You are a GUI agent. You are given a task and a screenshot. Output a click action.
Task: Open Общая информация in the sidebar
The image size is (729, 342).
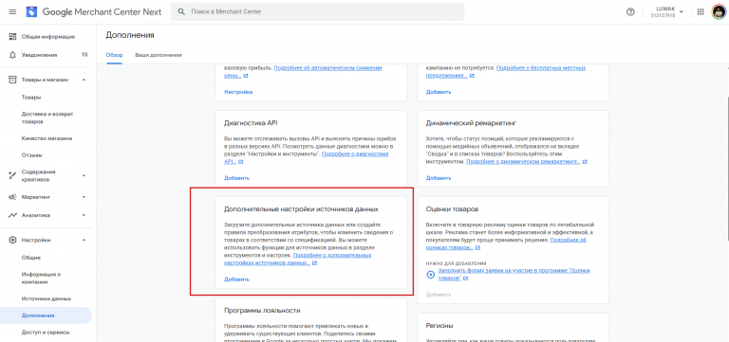47,37
